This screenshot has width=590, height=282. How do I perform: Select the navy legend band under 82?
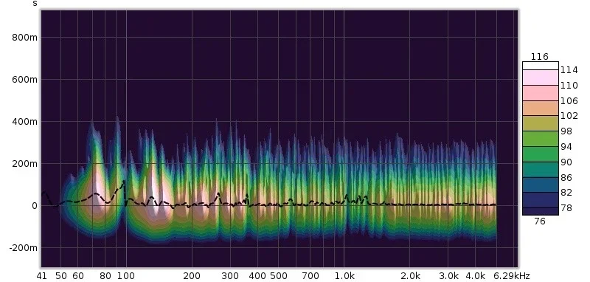click(x=541, y=200)
